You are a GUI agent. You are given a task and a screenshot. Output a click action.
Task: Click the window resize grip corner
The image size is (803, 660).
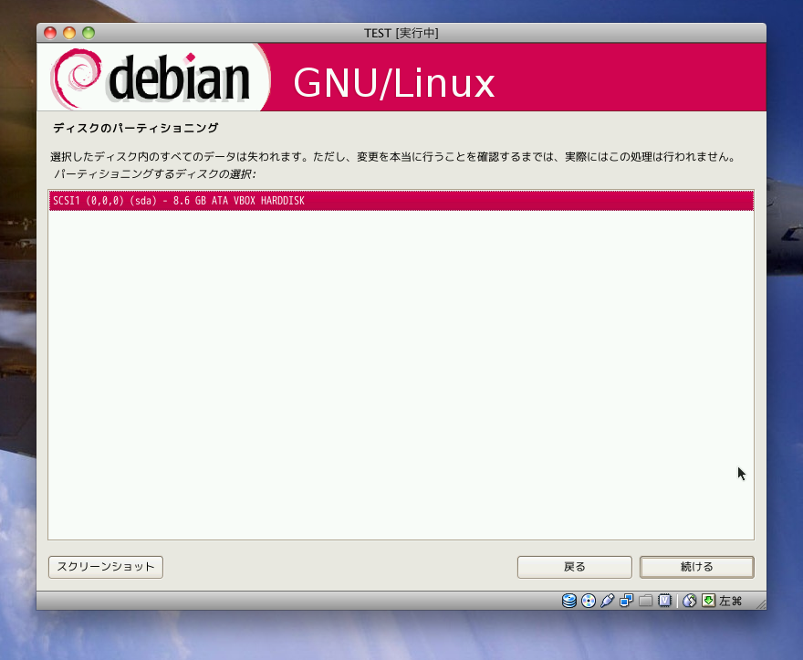[x=761, y=604]
